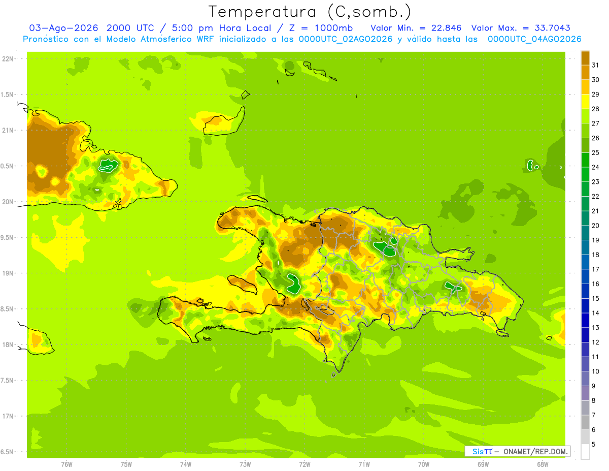This screenshot has height=471, width=609.
Task: Click the "76W" longitude label
Action: (66, 464)
